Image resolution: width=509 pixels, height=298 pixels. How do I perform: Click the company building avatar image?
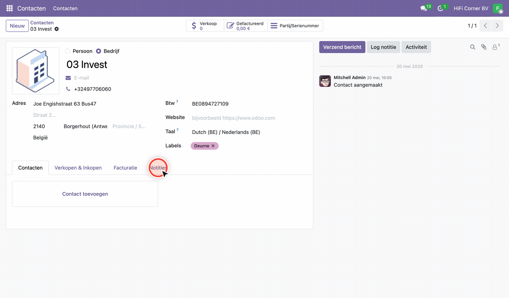36,71
